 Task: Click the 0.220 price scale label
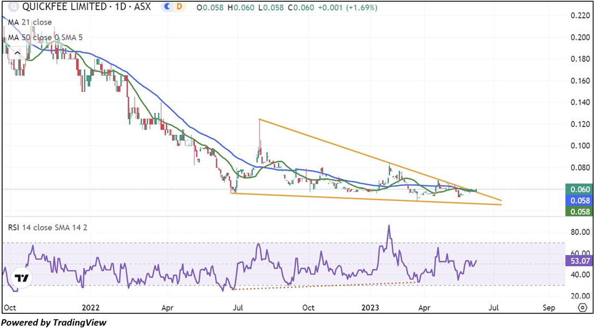[580, 15]
